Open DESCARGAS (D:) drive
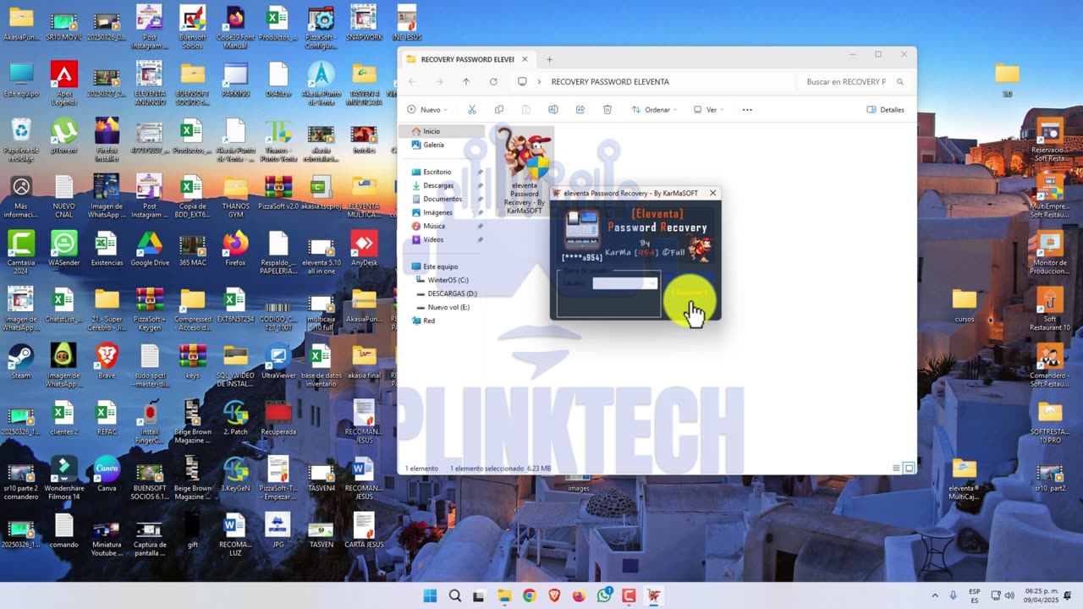 pyautogui.click(x=452, y=294)
